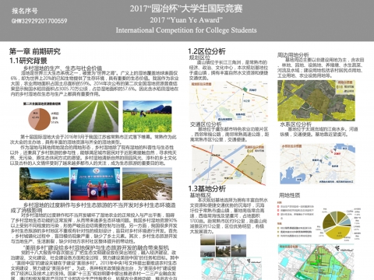Open the planning location map image
374x280 pixels.
pos(228,101)
